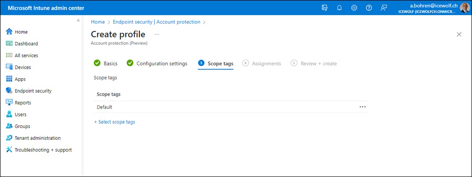The image size is (472, 177).
Task: Open the help question mark icon
Action: click(369, 8)
